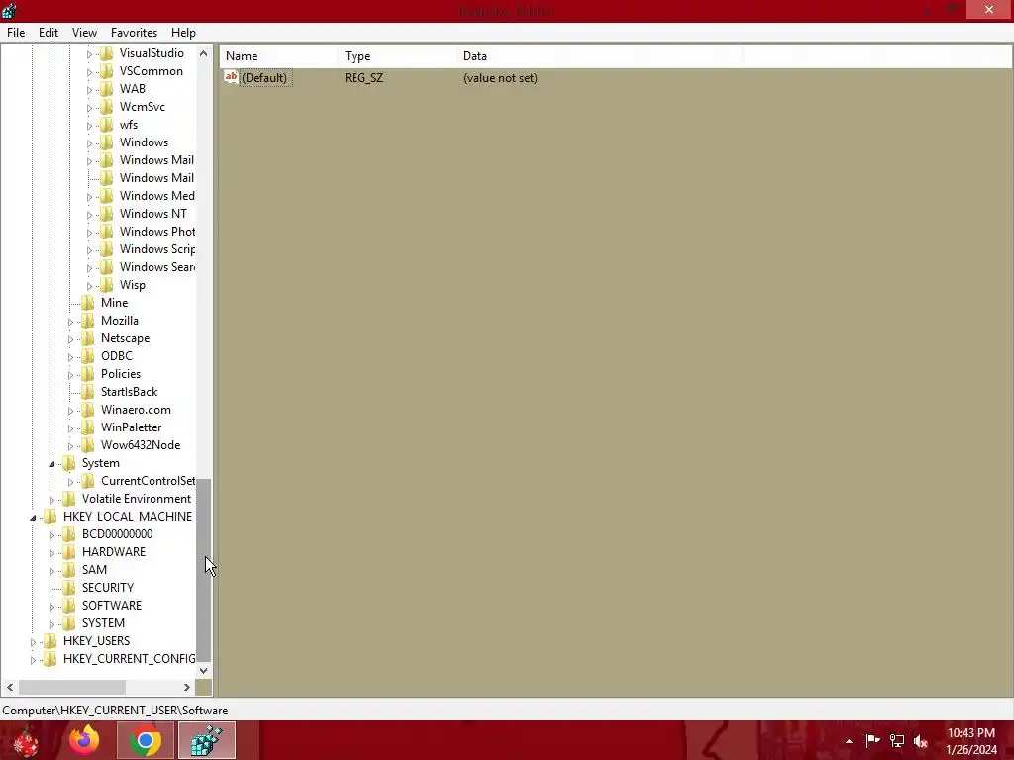Click the network tray icon
The image size is (1014, 760).
pos(897,741)
